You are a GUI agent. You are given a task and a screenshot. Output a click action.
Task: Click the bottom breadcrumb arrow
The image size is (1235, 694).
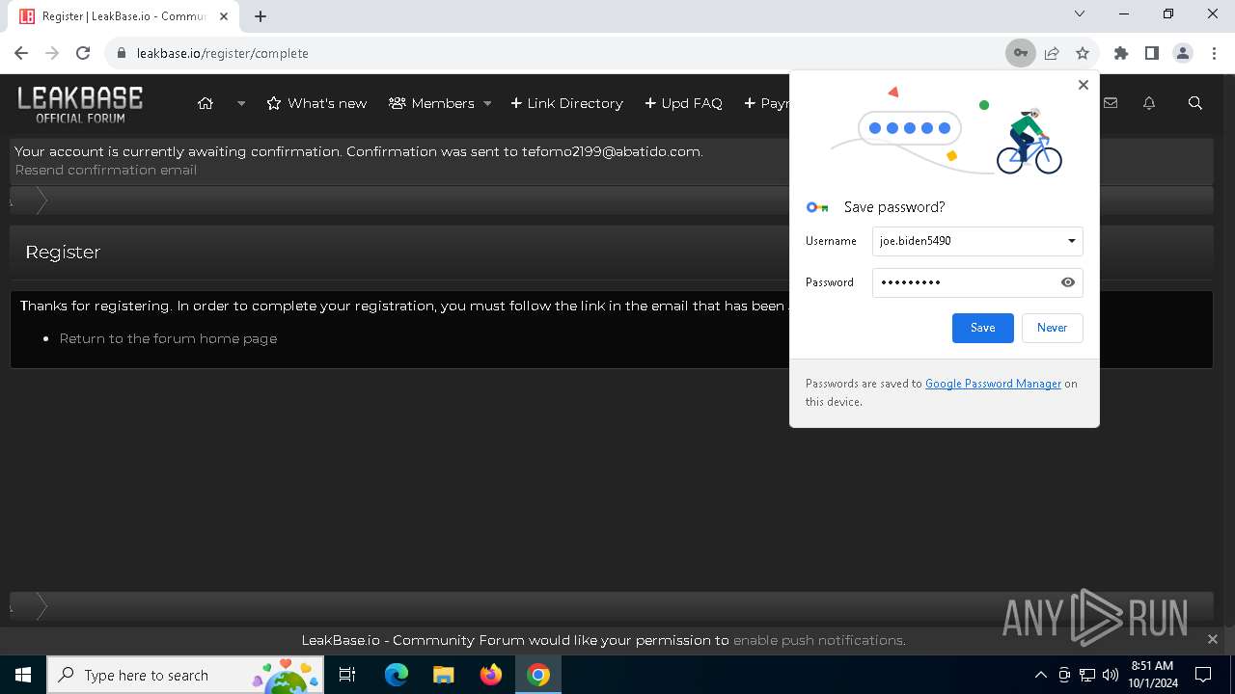(x=41, y=606)
